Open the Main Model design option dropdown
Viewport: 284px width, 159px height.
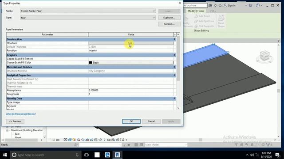[166, 144]
